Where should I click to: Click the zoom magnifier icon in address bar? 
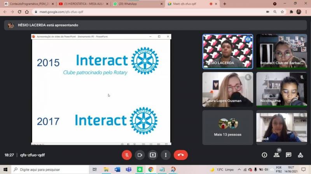pos(275,12)
